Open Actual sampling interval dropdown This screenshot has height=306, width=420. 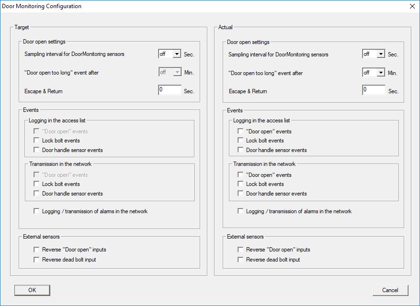click(x=380, y=55)
